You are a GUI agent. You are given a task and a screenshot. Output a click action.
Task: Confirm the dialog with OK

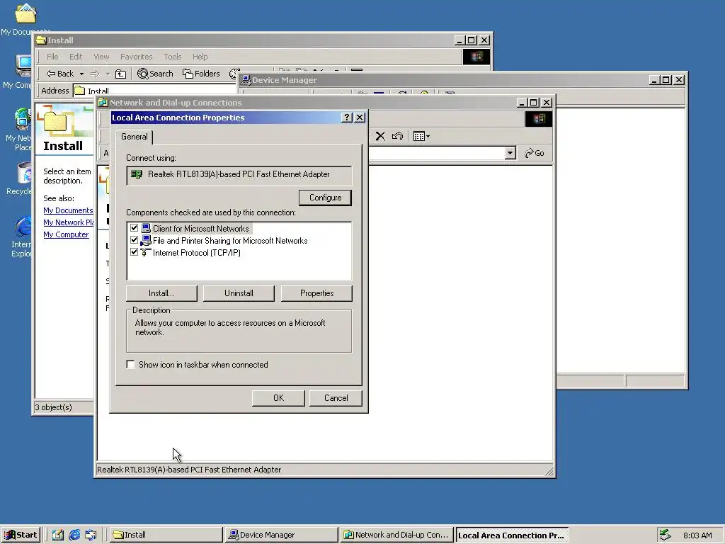(278, 398)
